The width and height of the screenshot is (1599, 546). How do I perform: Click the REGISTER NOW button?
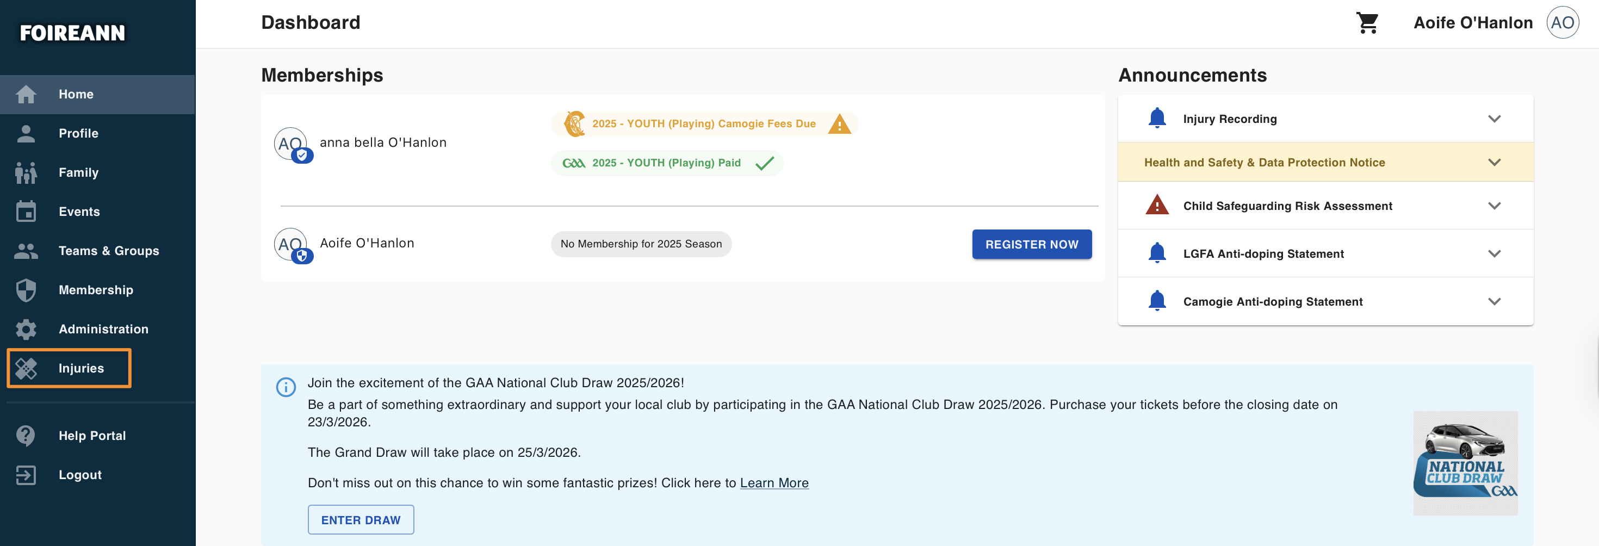1032,245
